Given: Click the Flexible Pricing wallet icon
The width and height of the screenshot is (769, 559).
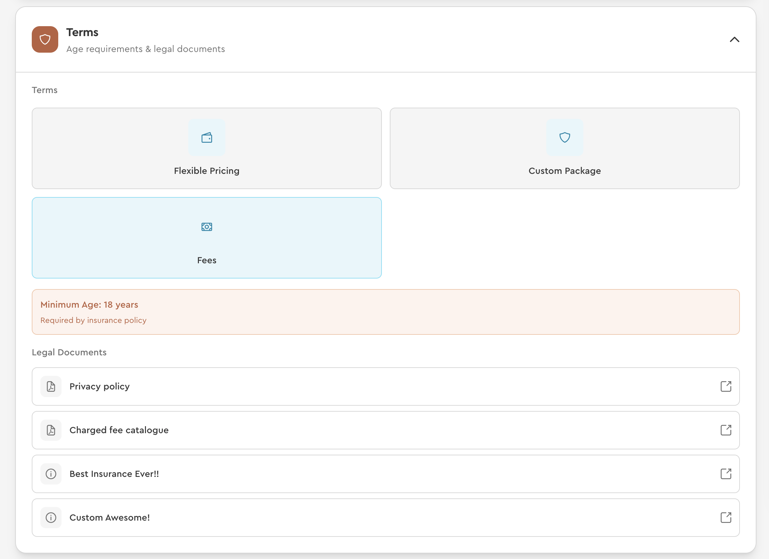Looking at the screenshot, I should pyautogui.click(x=206, y=138).
